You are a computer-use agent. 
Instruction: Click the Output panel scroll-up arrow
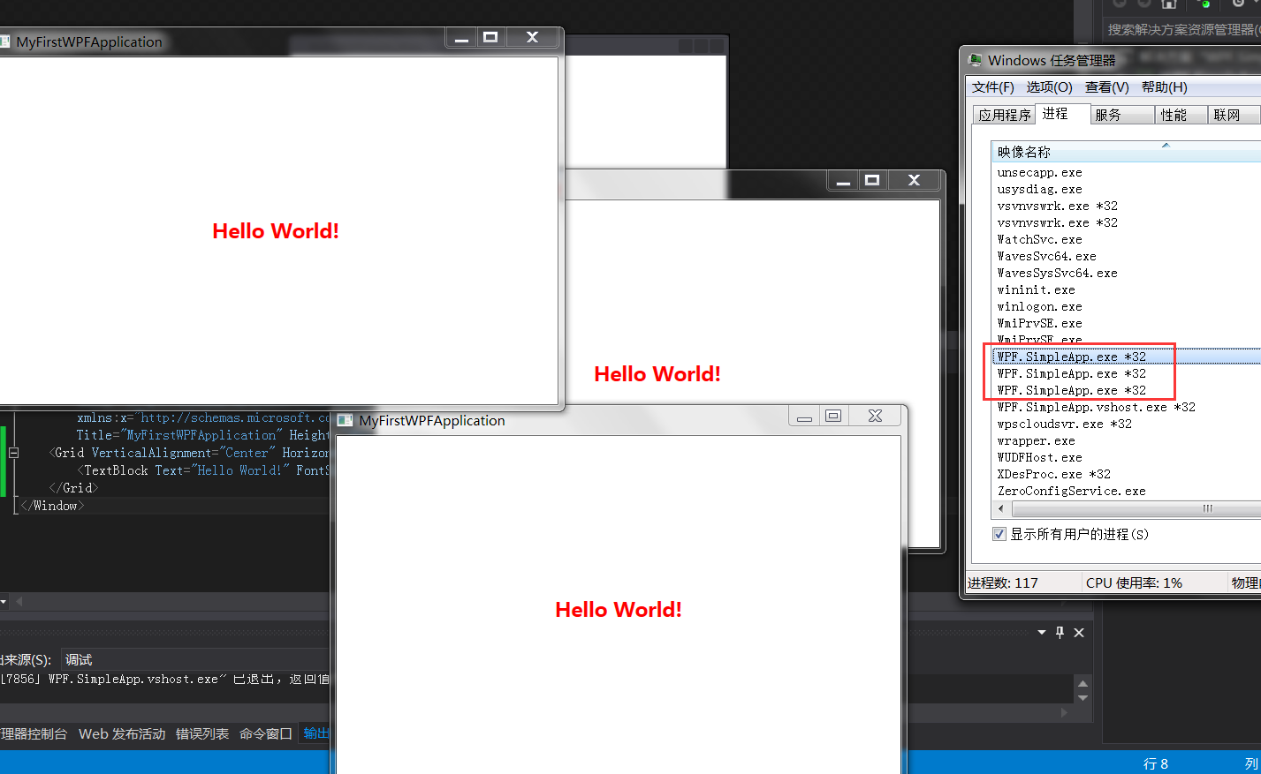tap(1083, 683)
